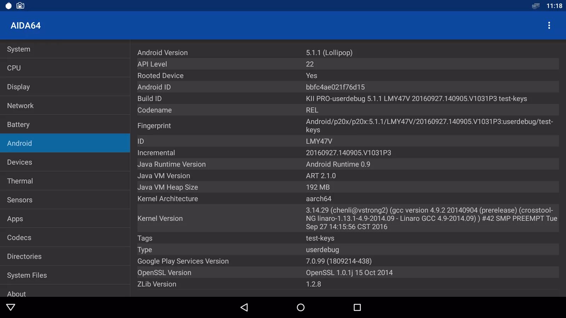Tap the Java VM Heap Size value 192 MB

(318, 187)
